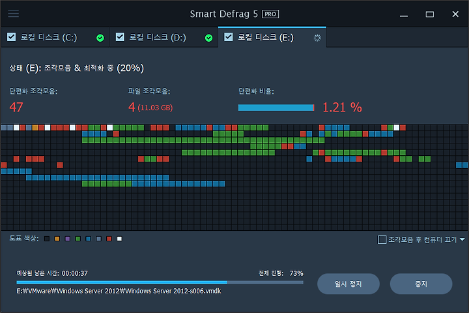469x313 pixels.
Task: Expand the dropdown arrow beside 컴퓨터 끄기
Action: pos(462,239)
